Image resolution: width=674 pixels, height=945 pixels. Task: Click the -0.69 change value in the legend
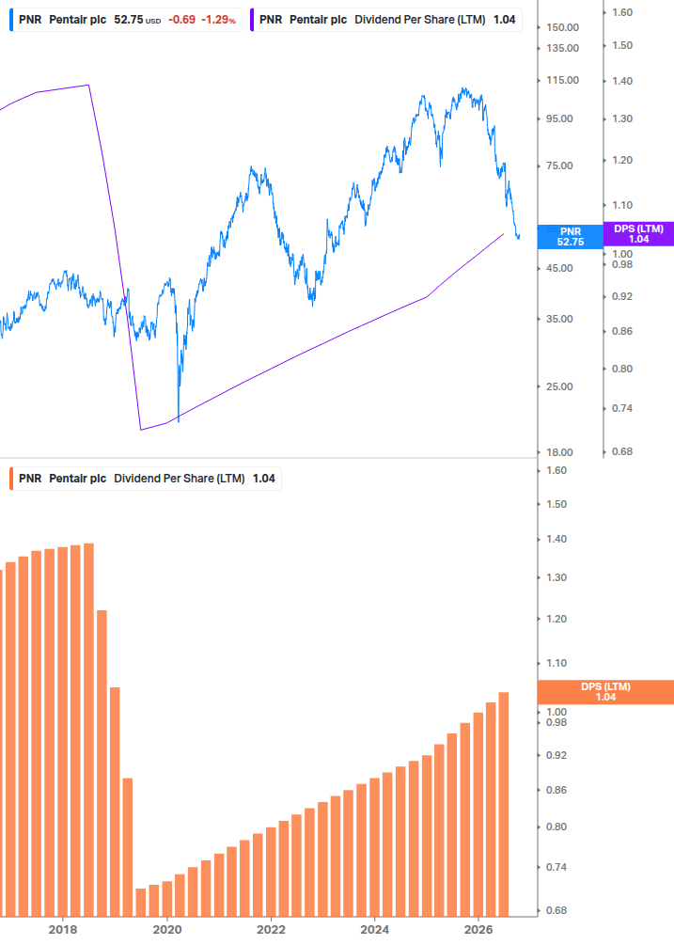point(182,20)
